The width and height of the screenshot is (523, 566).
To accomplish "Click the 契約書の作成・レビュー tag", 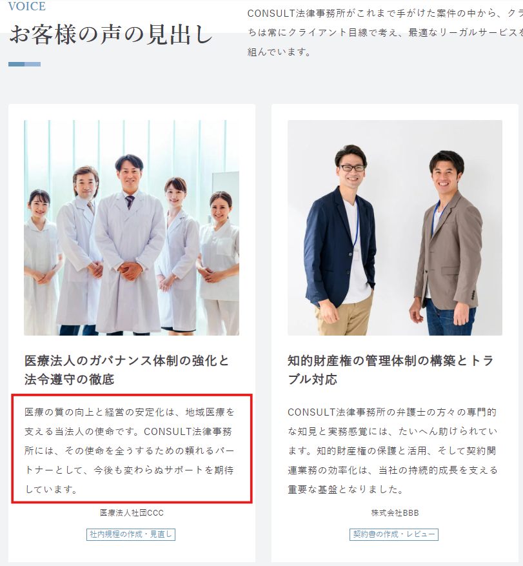I will point(394,534).
